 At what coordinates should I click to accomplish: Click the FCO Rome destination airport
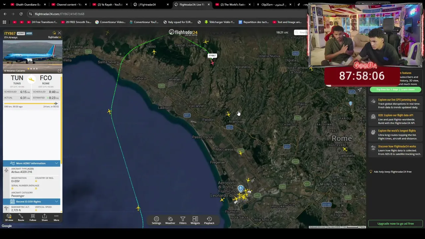click(x=46, y=80)
